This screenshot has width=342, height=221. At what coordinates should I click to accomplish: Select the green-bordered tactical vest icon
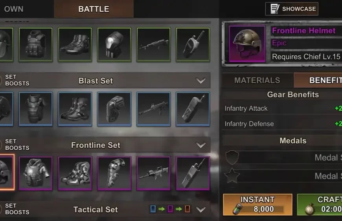(x=36, y=45)
